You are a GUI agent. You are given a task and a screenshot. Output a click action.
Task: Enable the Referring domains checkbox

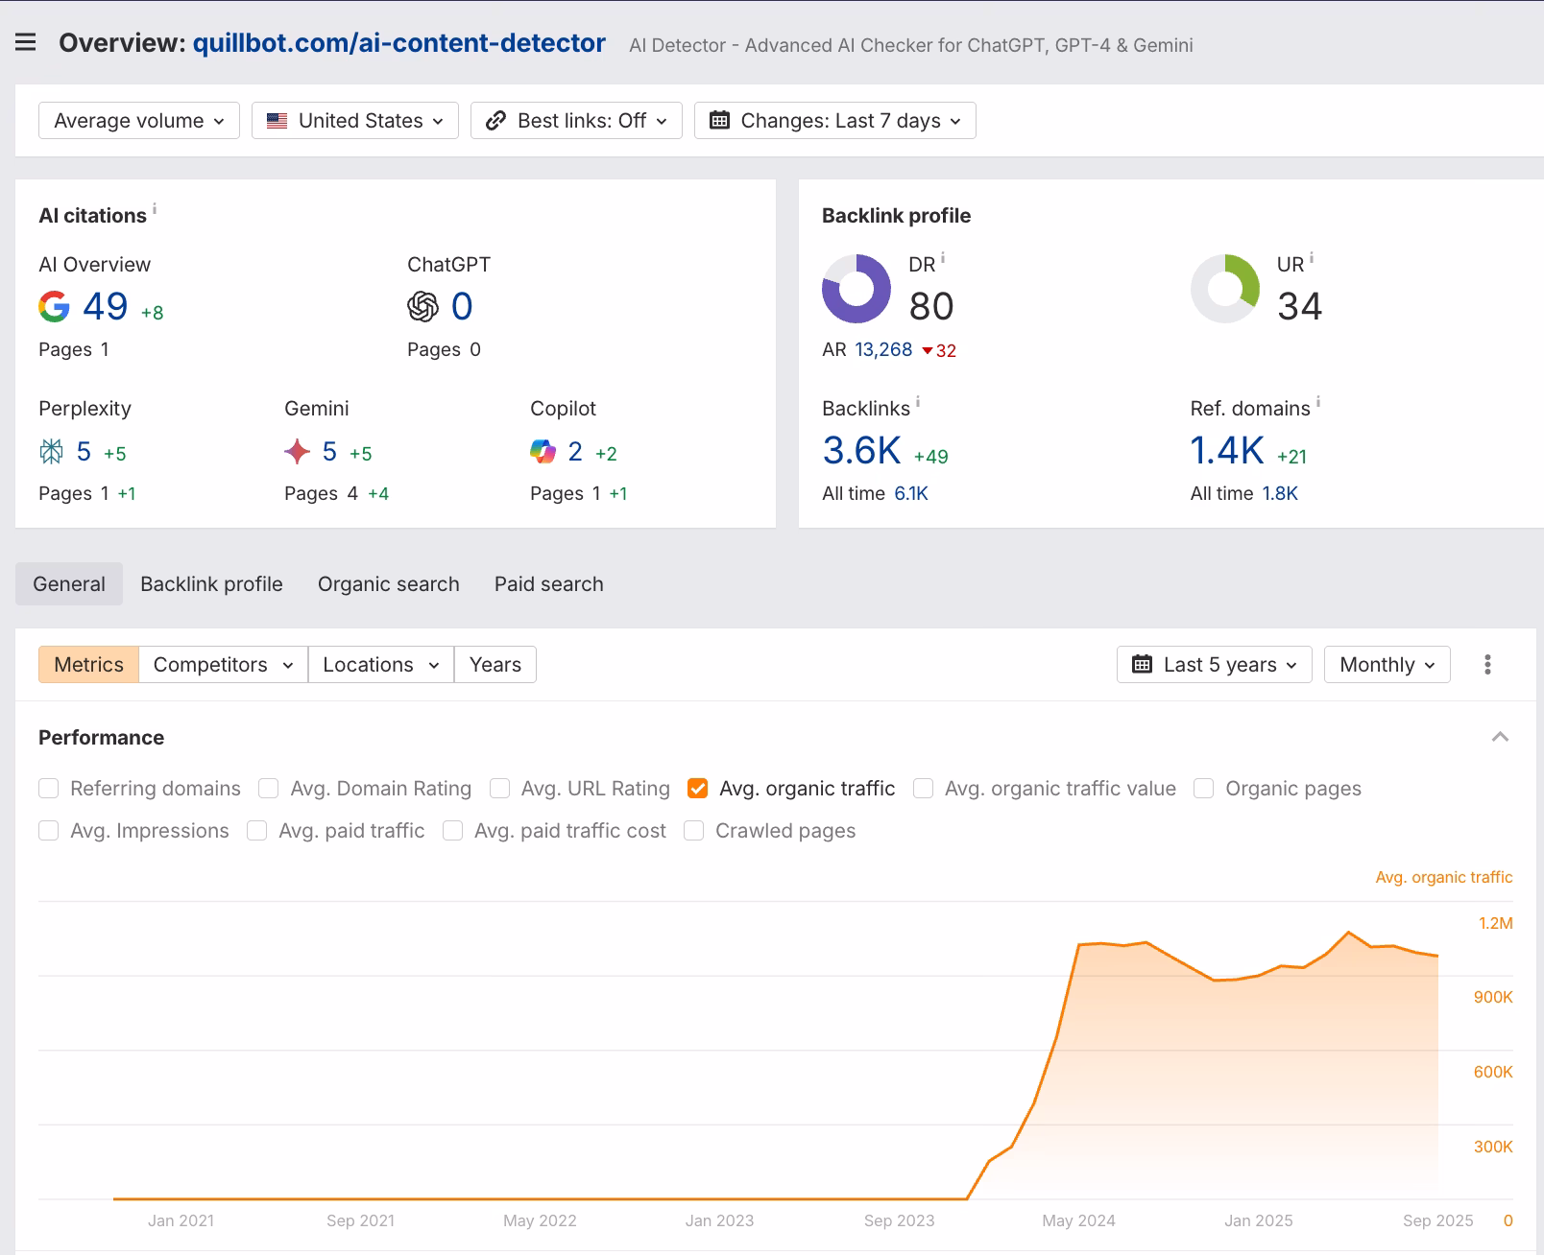(x=49, y=789)
